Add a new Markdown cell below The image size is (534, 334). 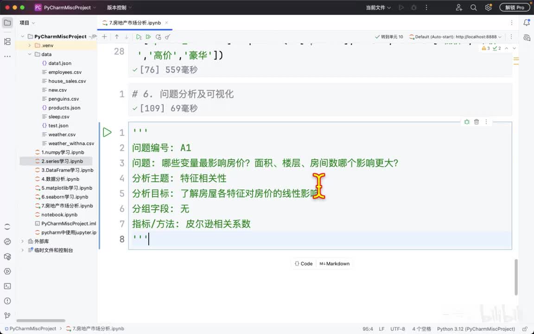pyautogui.click(x=334, y=264)
